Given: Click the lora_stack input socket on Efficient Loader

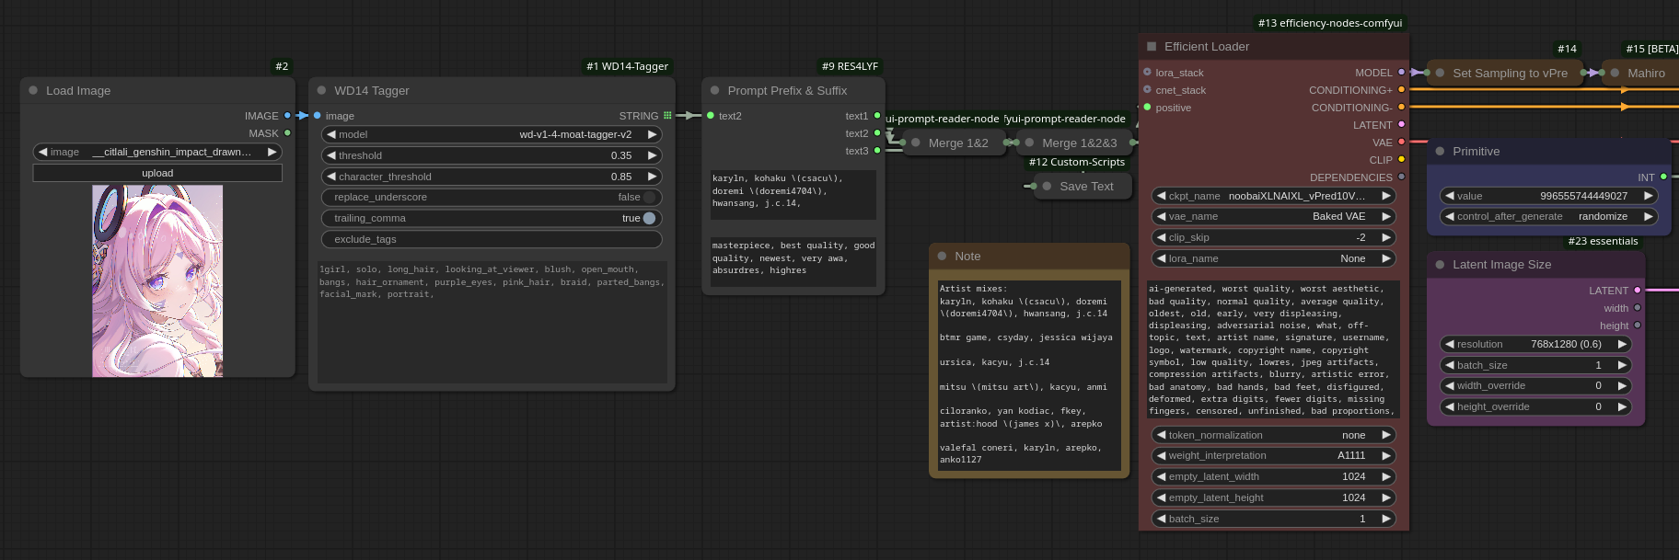Looking at the screenshot, I should tap(1147, 72).
